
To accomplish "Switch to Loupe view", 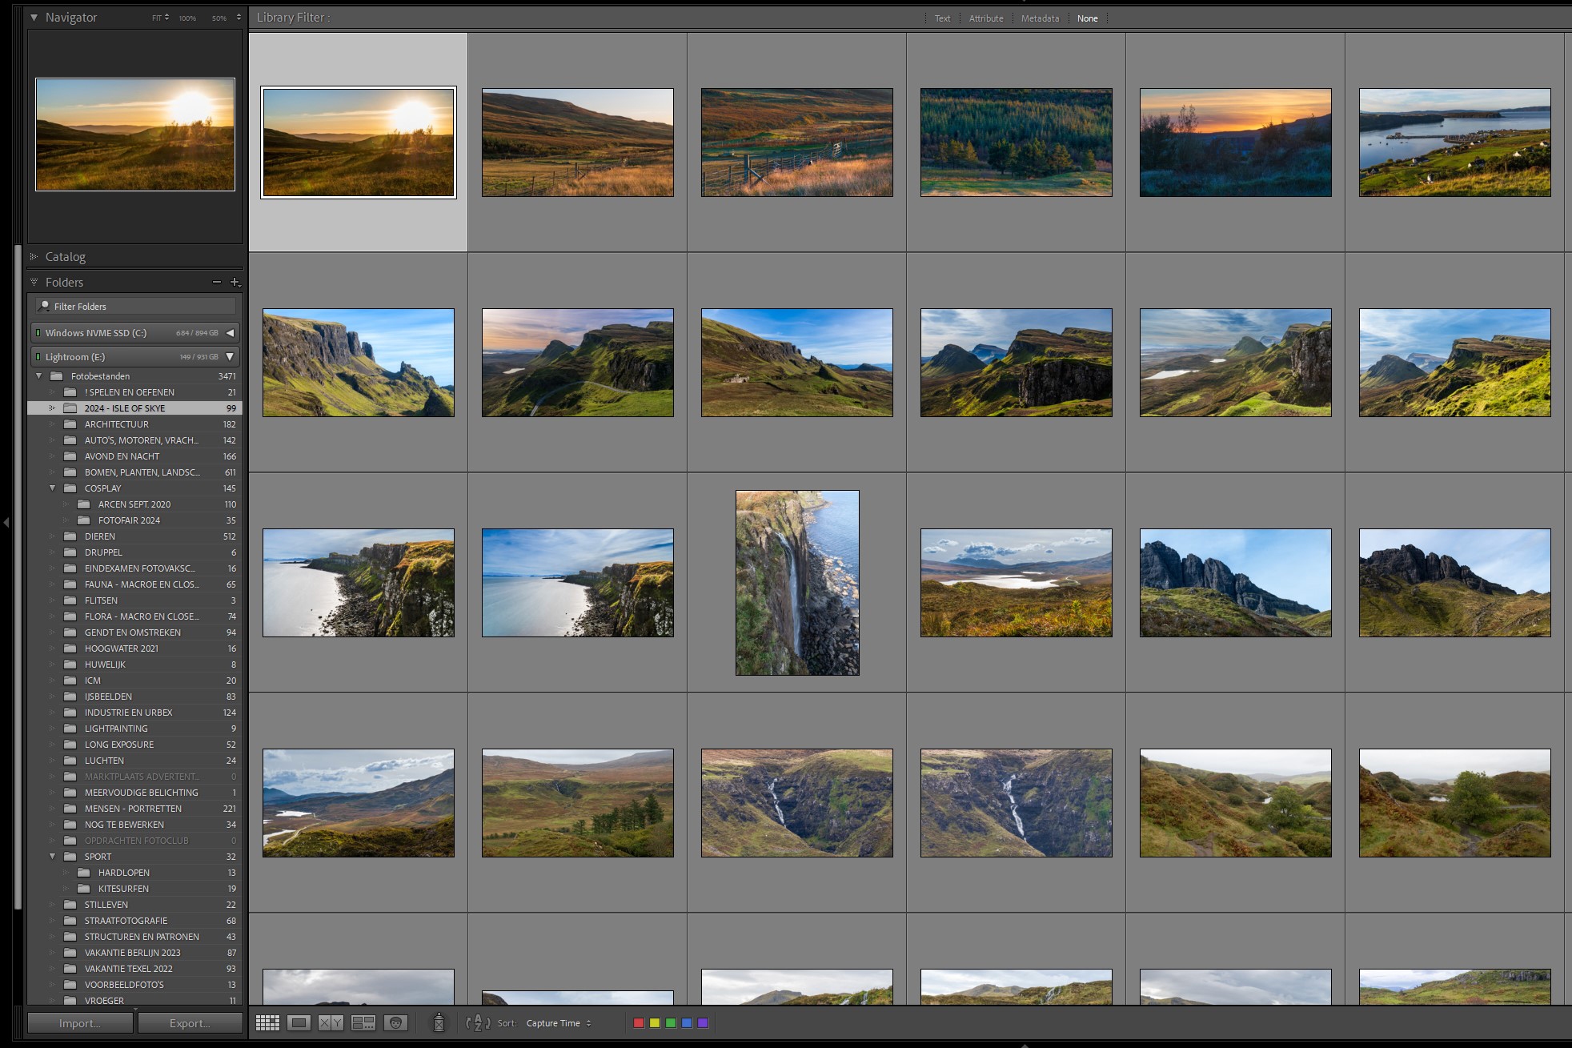I will point(299,1023).
